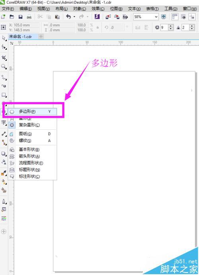Choose 复杂星形(C) from flyout

point(33,125)
